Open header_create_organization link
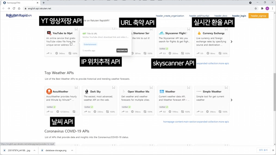This screenshot has height=155, width=276. (170, 16)
